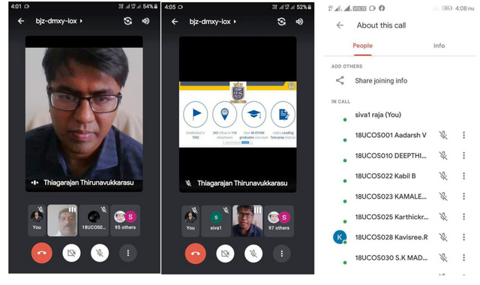Image resolution: width=480 pixels, height=285 pixels.
Task: Mute participant 18UCOS022 Kabil B
Action: click(x=443, y=176)
